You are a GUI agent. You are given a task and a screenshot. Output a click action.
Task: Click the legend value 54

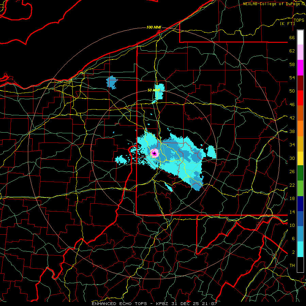292,78
